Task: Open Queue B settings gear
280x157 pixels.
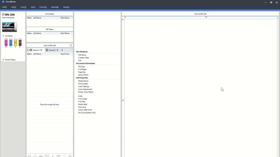Action: [x=57, y=50]
